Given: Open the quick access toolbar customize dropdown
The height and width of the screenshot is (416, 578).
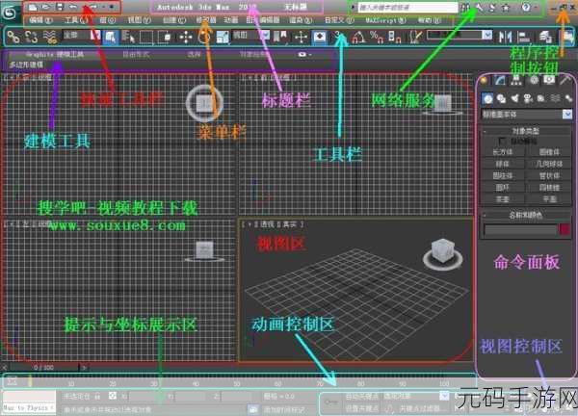Looking at the screenshot, I should pos(112,7).
